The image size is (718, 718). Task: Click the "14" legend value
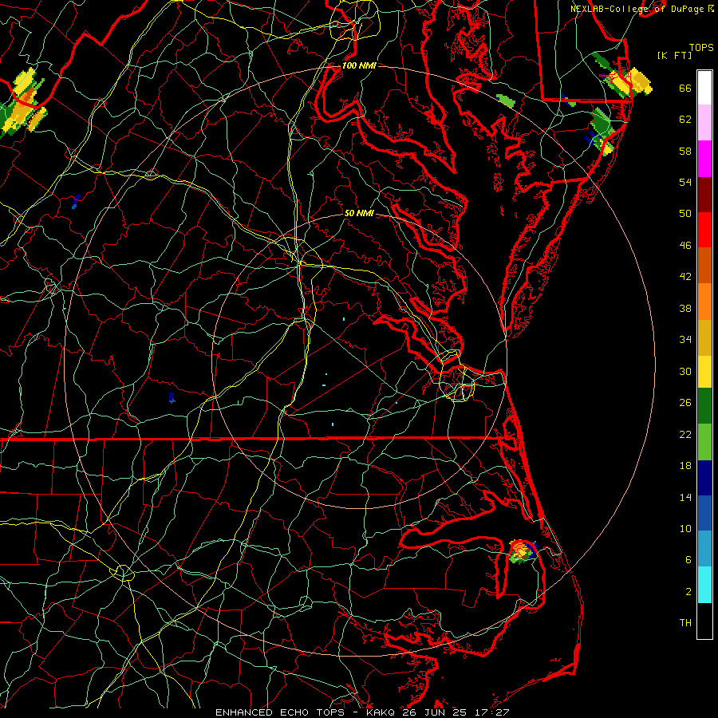tap(685, 497)
